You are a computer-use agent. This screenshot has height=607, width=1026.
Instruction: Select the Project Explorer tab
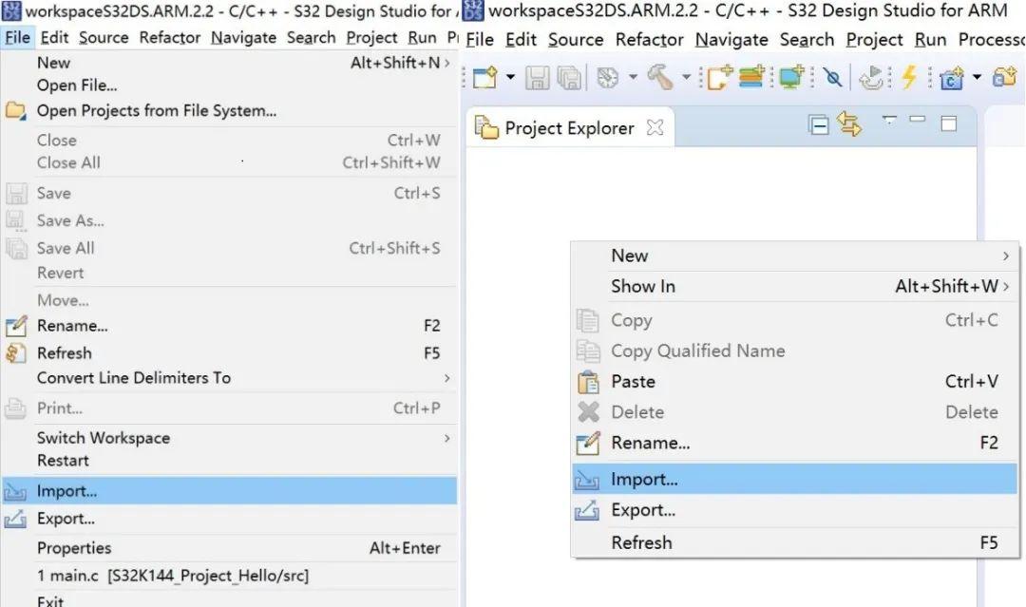coord(568,128)
